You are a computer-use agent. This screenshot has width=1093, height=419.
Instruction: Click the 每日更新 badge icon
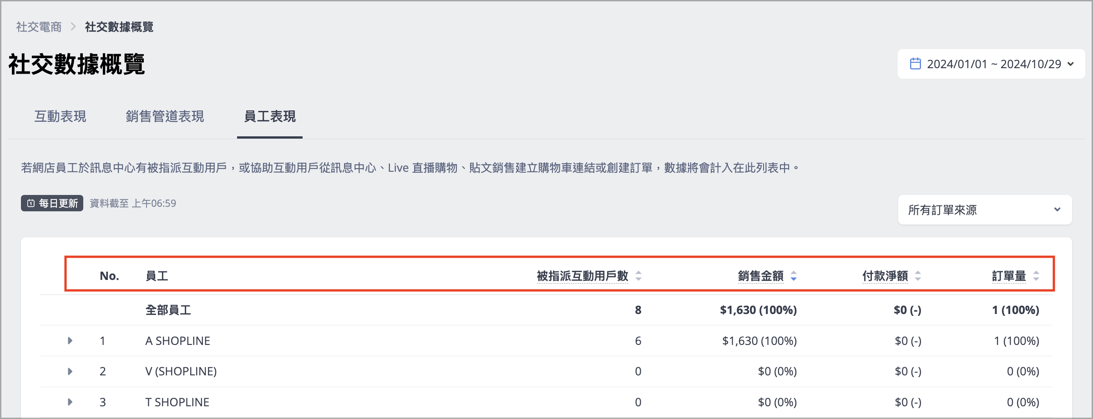[30, 203]
